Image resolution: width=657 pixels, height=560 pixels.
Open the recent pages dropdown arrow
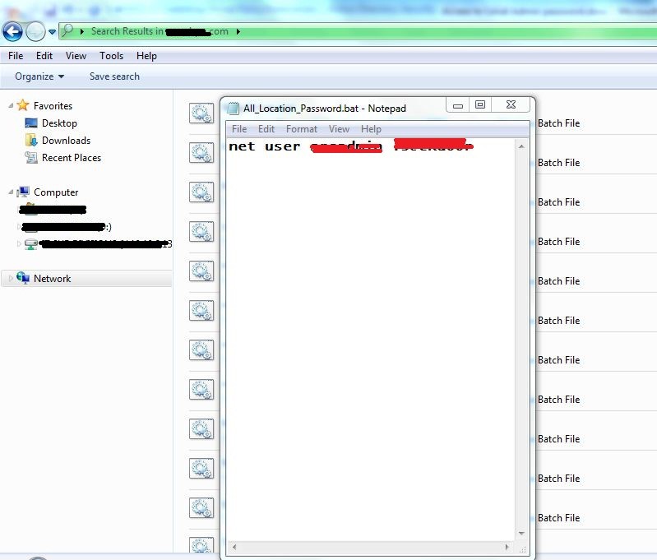[x=53, y=32]
